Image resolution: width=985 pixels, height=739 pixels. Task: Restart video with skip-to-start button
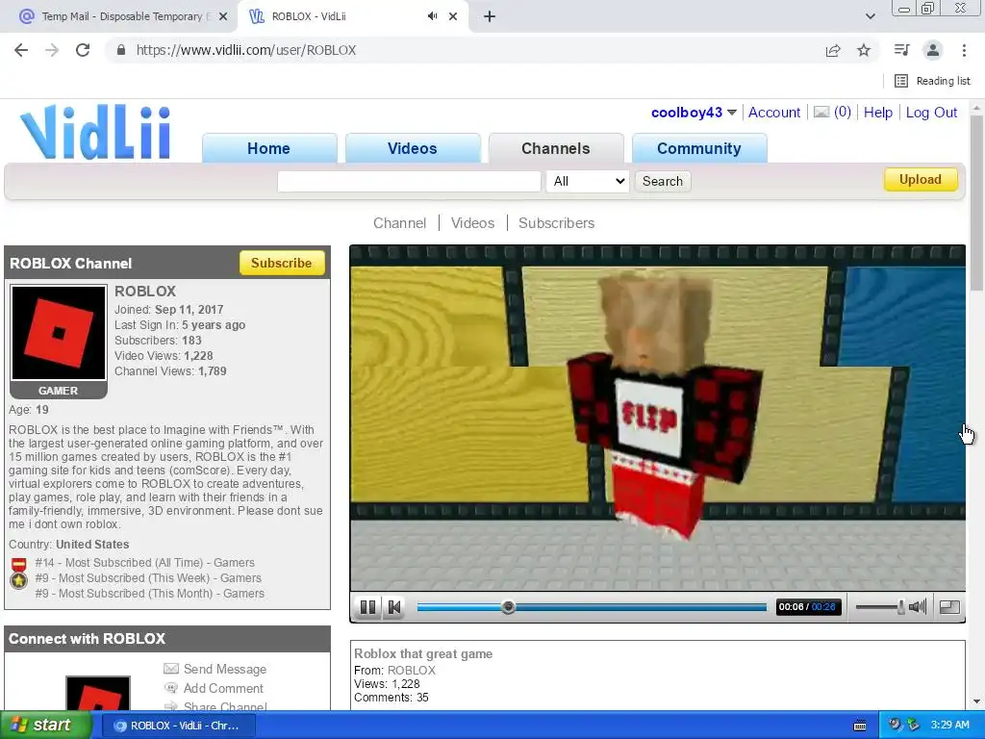point(394,607)
